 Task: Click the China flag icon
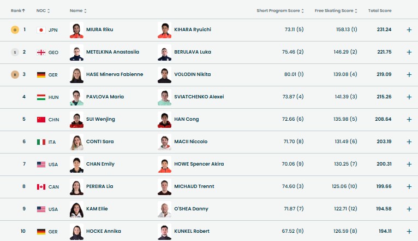click(40, 119)
